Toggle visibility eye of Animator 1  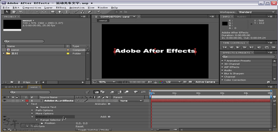click(4, 117)
